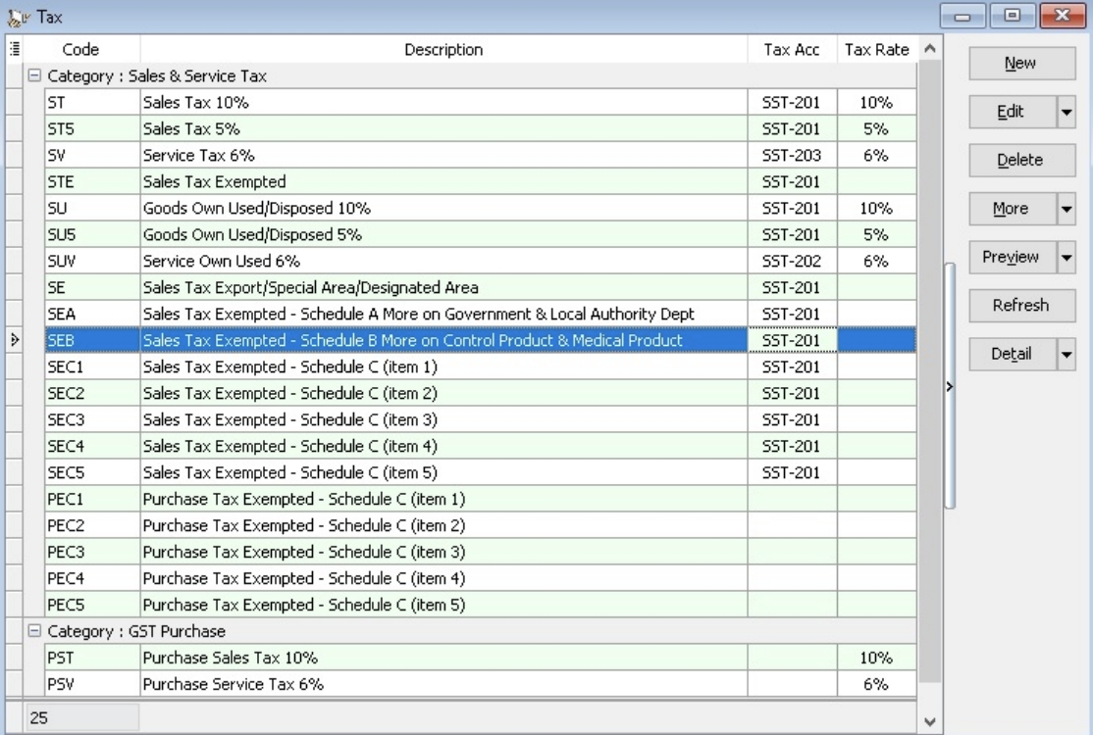Sort by the Code column header
The image size is (1093, 735).
80,49
